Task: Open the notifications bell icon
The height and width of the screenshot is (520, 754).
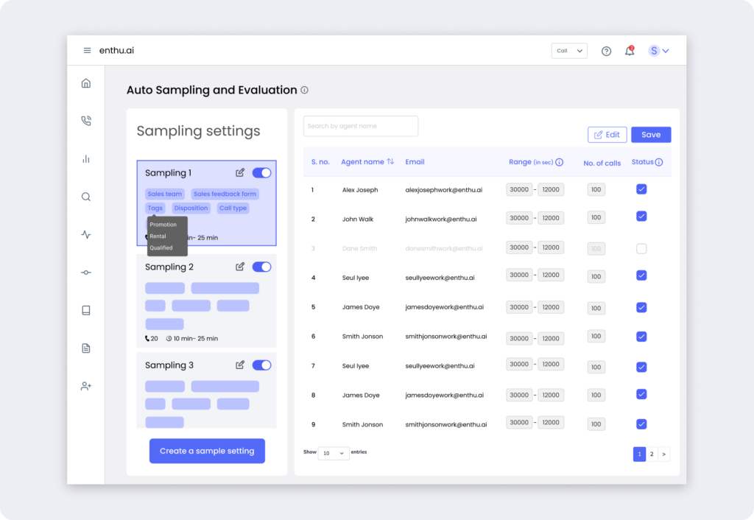Action: coord(630,51)
